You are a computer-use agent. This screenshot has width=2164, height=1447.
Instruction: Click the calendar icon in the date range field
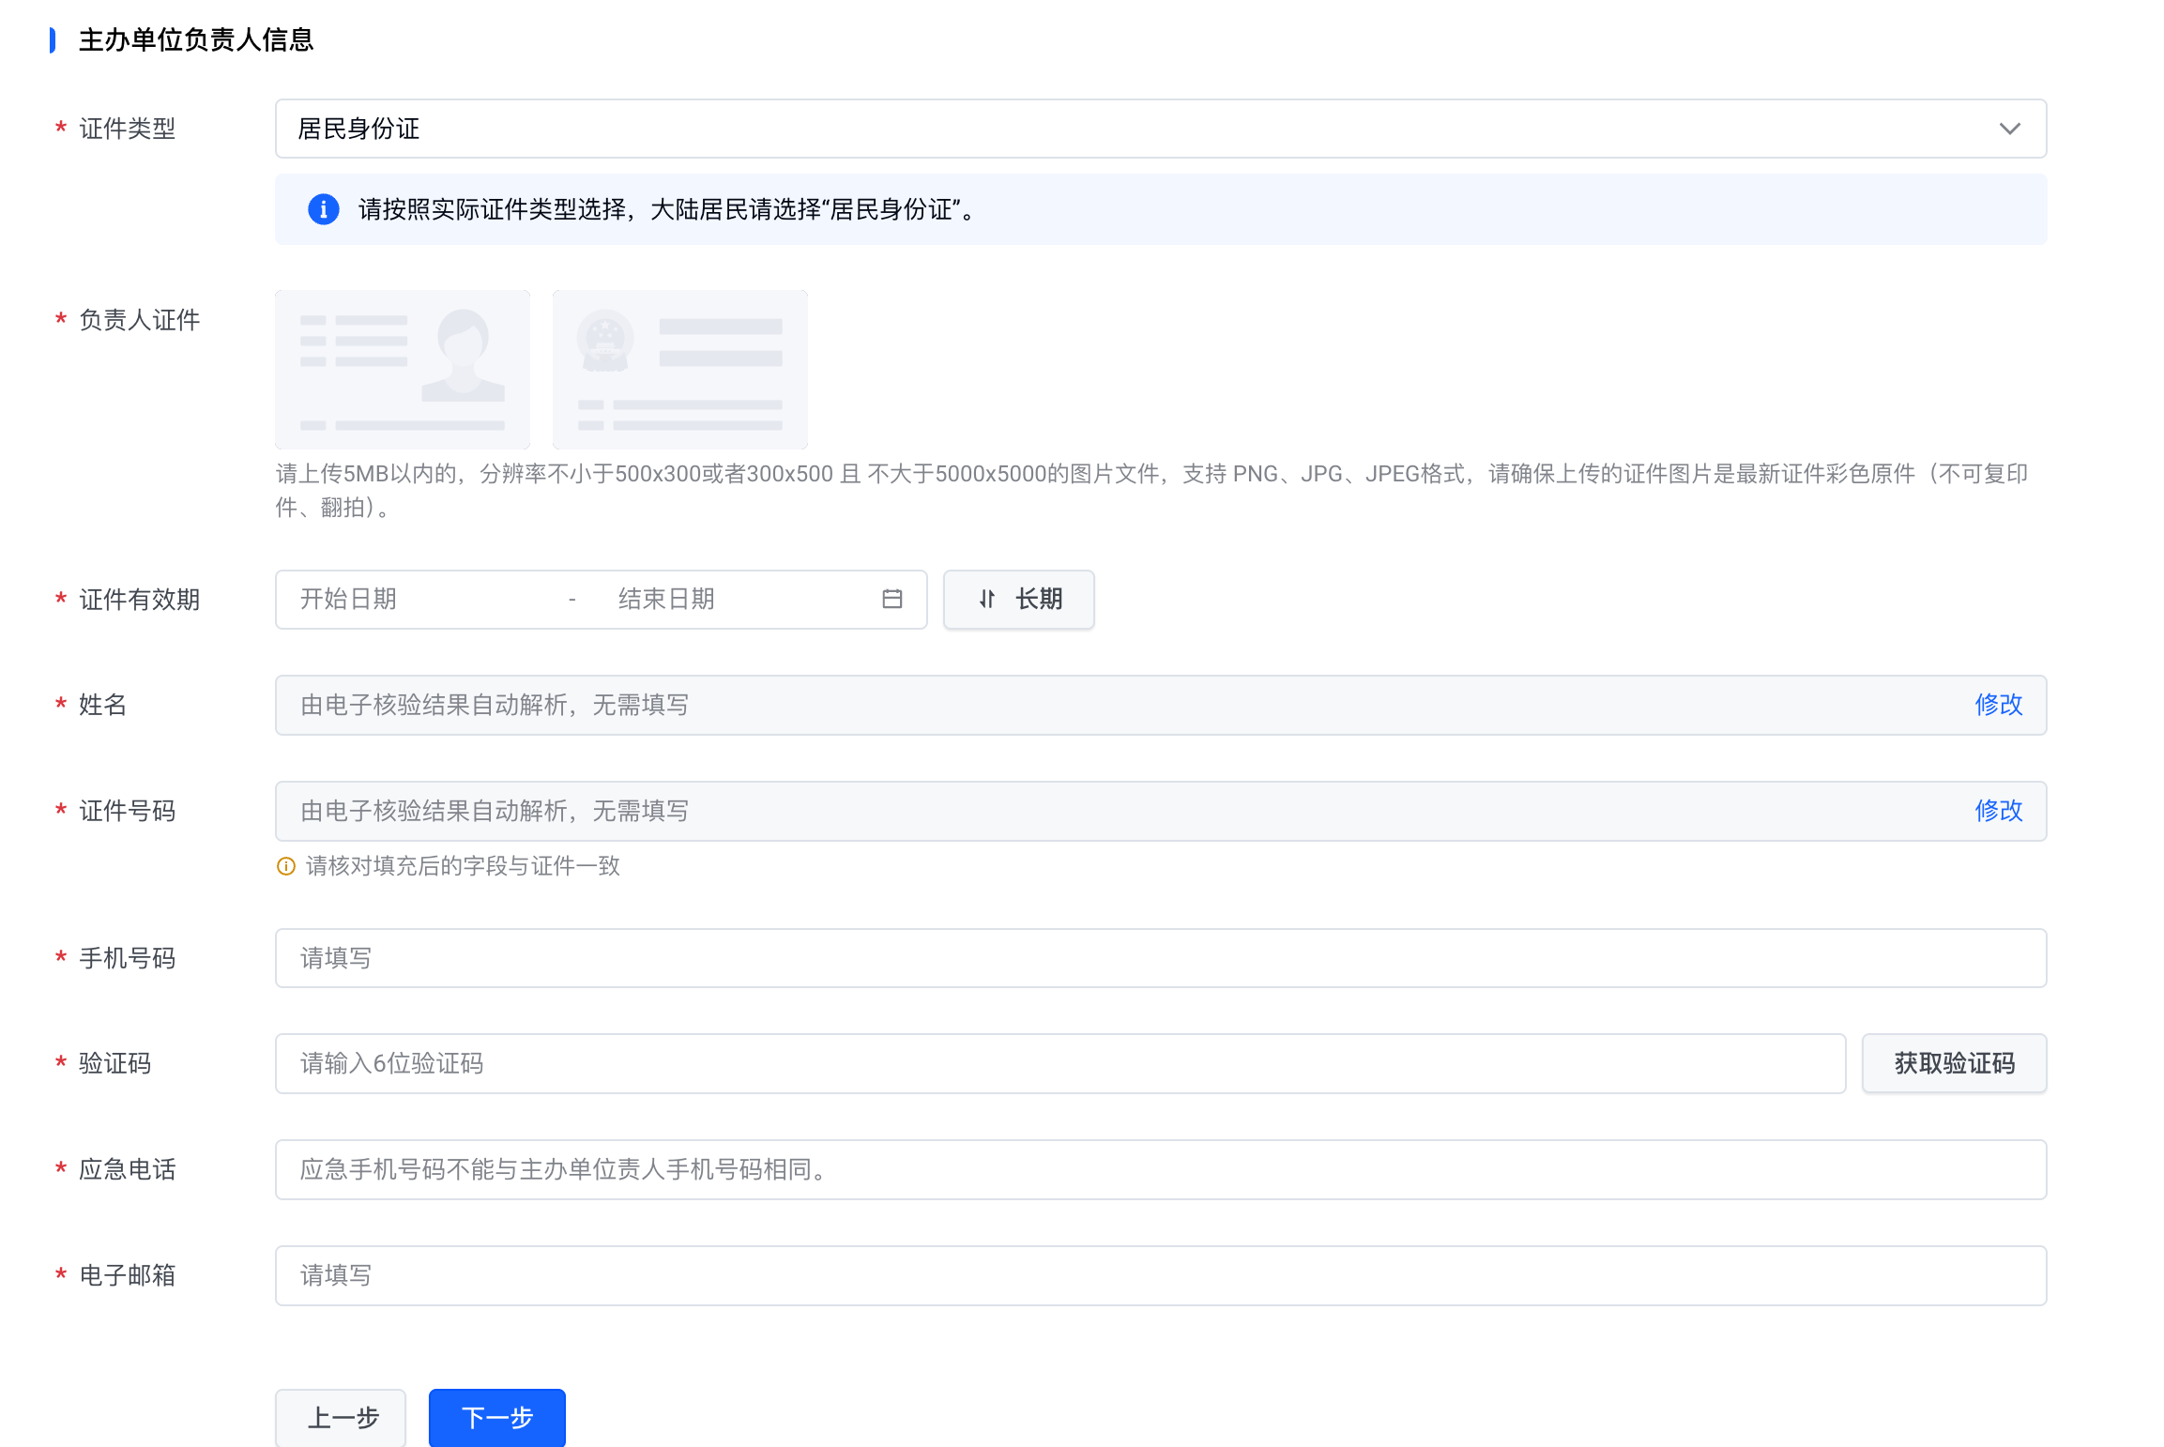click(x=892, y=599)
